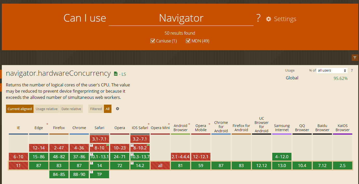Screen dimensions: 359x184
Task: Click the Edge asterisk note
Action: [x=47, y=124]
